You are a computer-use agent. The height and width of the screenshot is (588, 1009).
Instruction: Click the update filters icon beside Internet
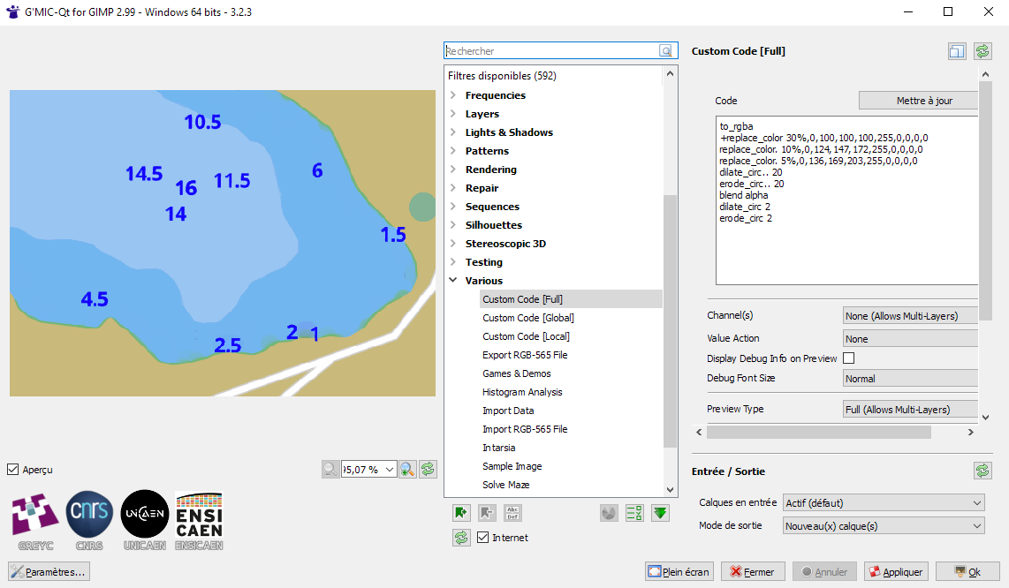[x=460, y=538]
